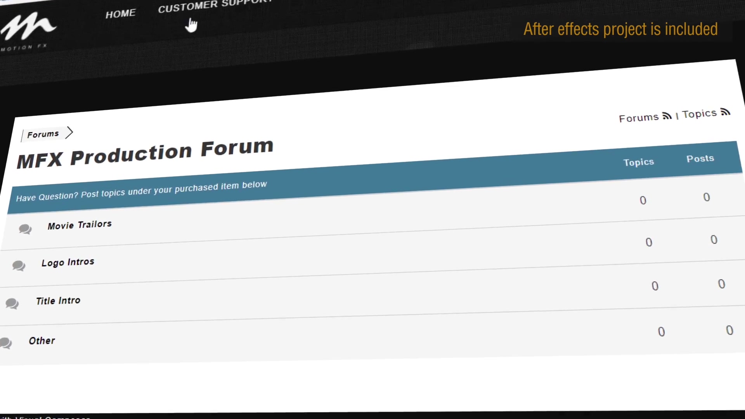The width and height of the screenshot is (745, 419).
Task: Open the HOME menu item
Action: pyautogui.click(x=121, y=14)
